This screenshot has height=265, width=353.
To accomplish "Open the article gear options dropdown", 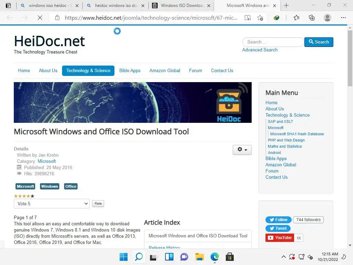I will (x=242, y=150).
